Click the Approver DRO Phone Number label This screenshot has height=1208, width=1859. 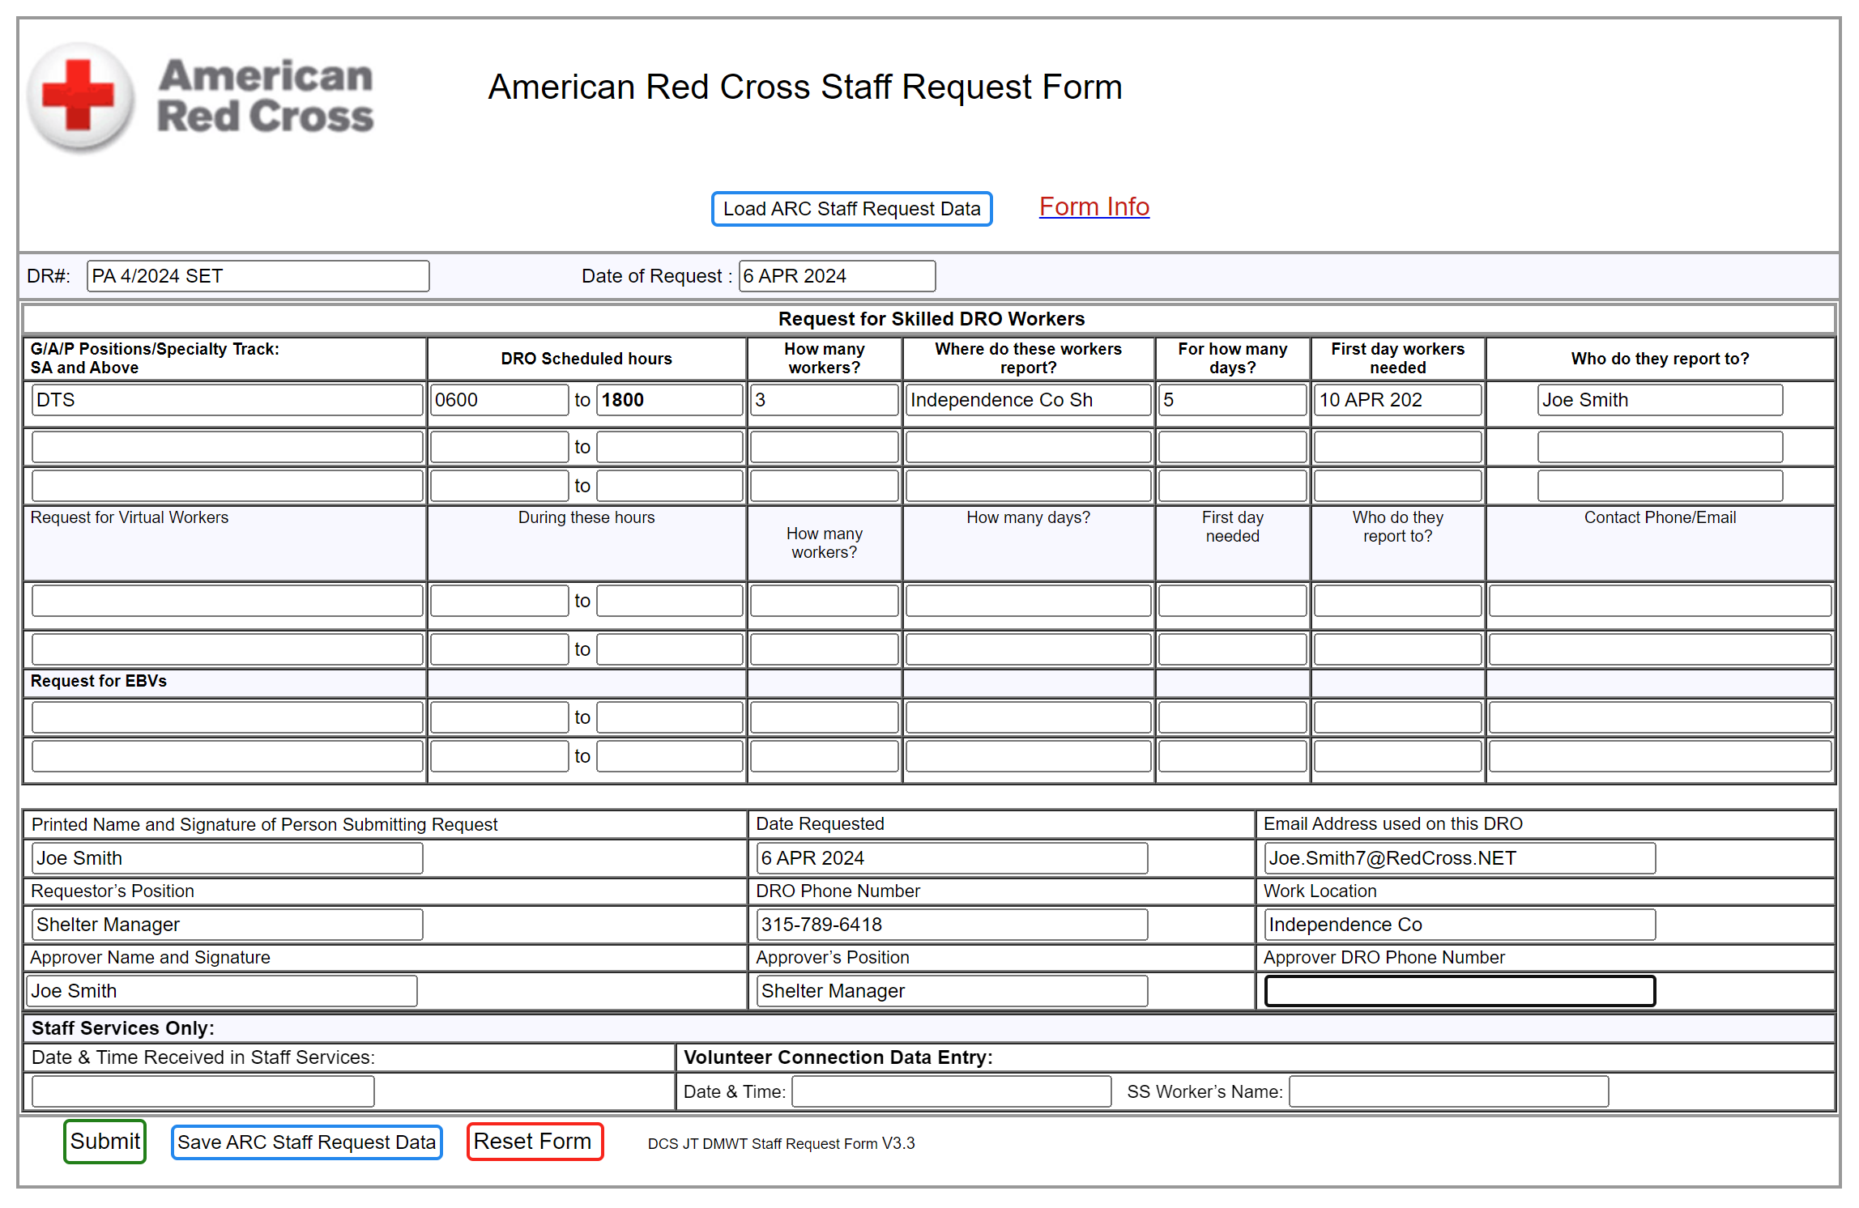pos(1384,957)
